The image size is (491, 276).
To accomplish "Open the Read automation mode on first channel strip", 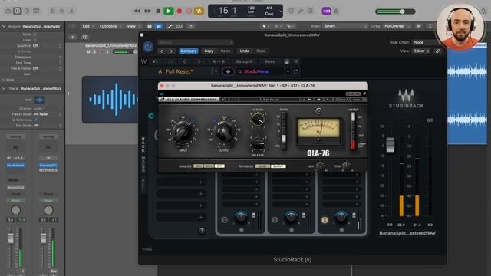I will click(15, 200).
